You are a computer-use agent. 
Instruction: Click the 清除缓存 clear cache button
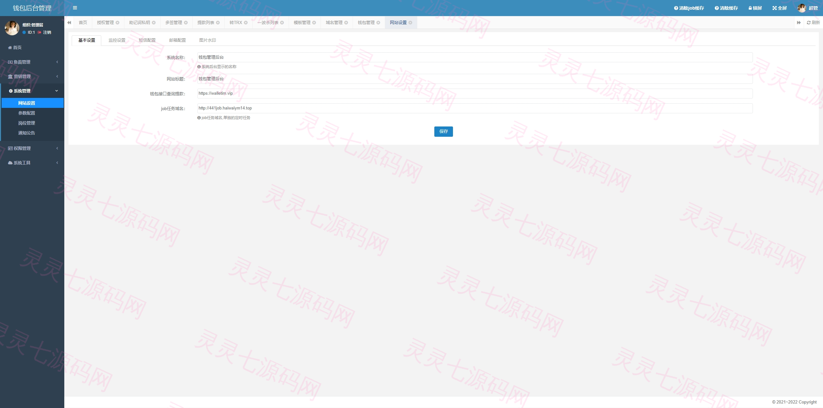tap(726, 8)
